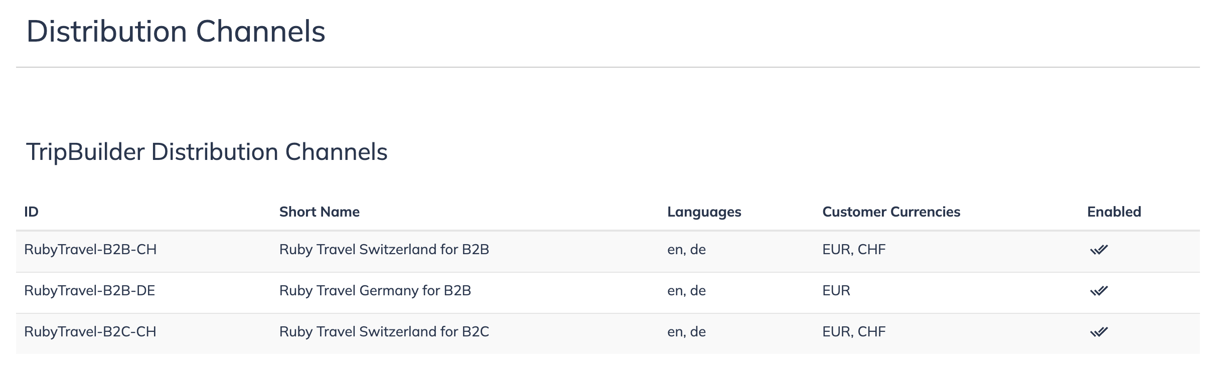Viewport: 1219px width, 375px height.
Task: Click the Languages column header
Action: [704, 212]
